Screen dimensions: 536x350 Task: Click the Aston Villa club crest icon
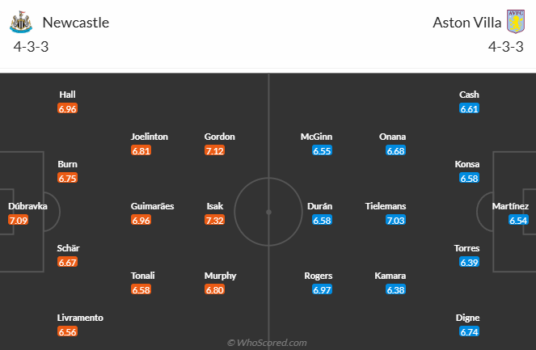tap(515, 22)
